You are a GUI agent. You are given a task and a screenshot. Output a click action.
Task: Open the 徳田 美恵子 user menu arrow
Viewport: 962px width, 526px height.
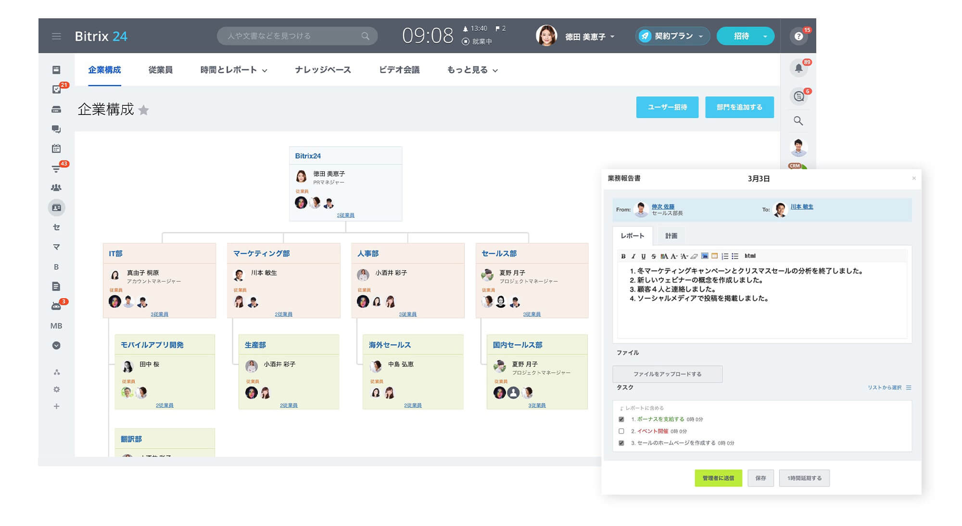click(x=612, y=37)
